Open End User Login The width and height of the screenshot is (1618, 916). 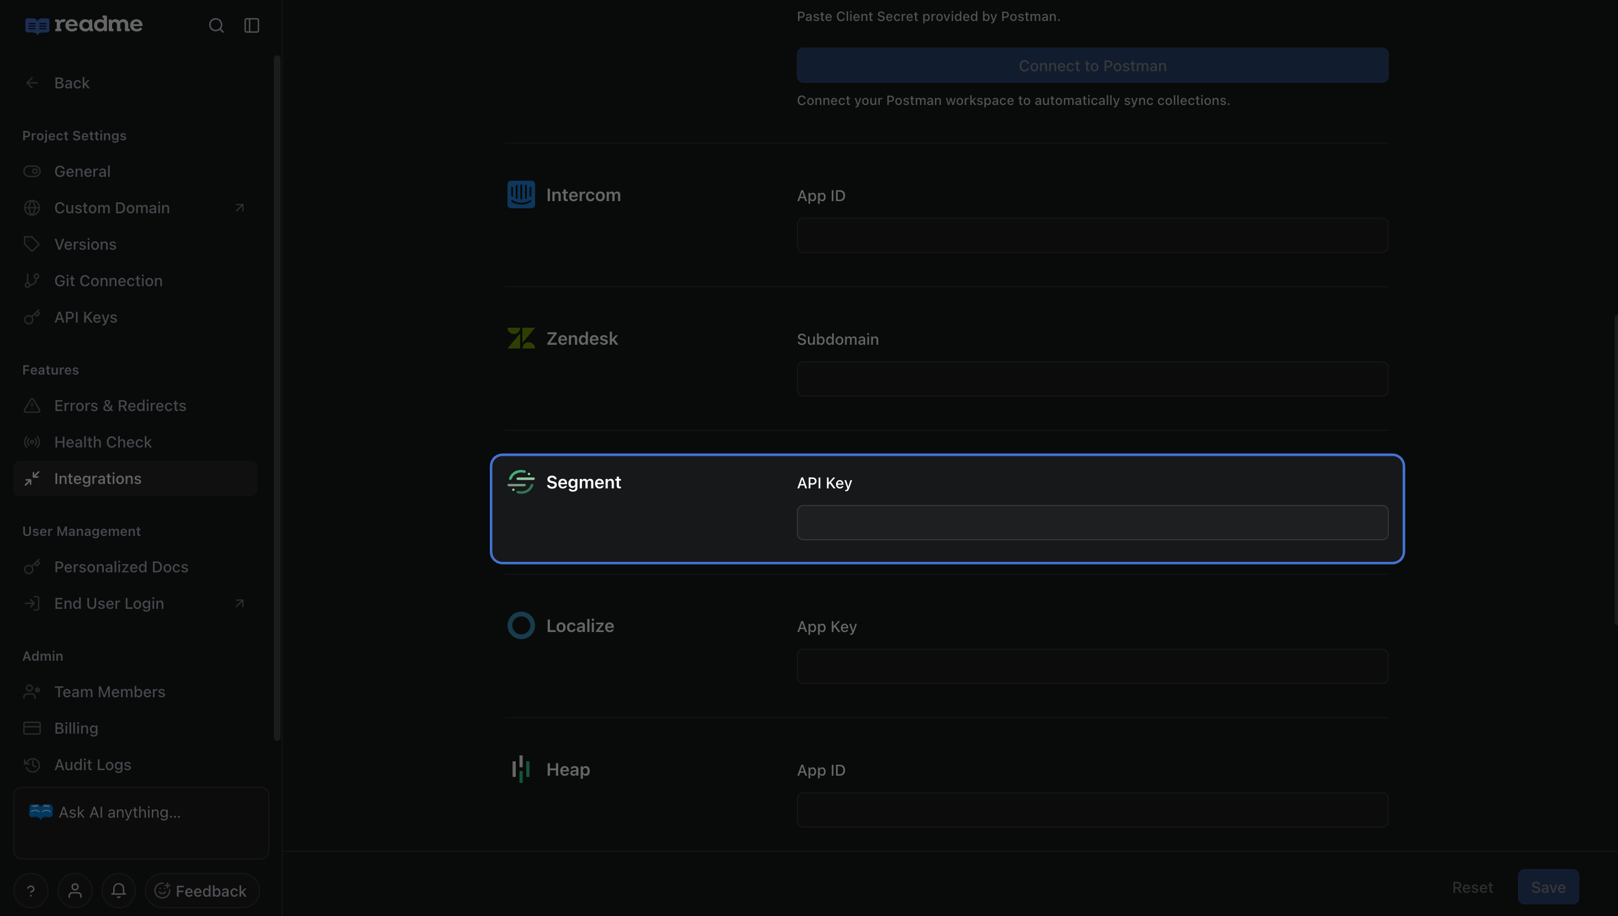(135, 603)
